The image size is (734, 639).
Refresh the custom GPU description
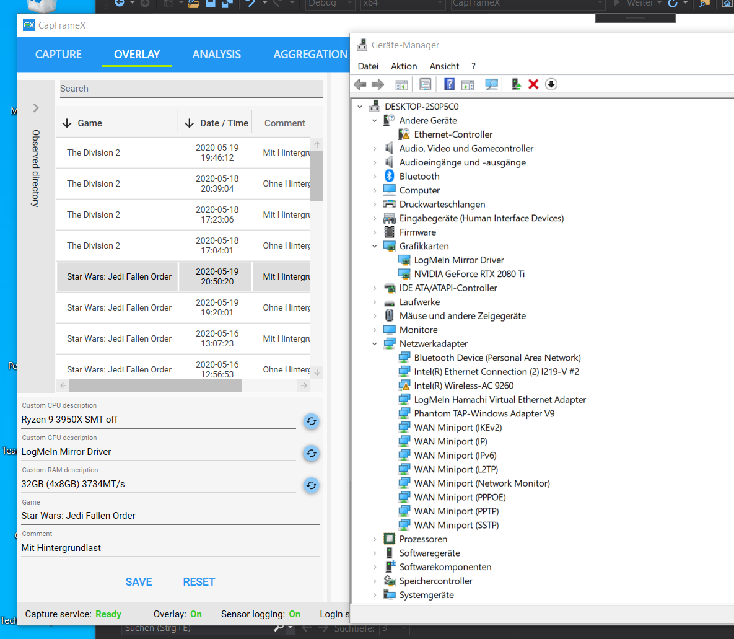pos(312,453)
